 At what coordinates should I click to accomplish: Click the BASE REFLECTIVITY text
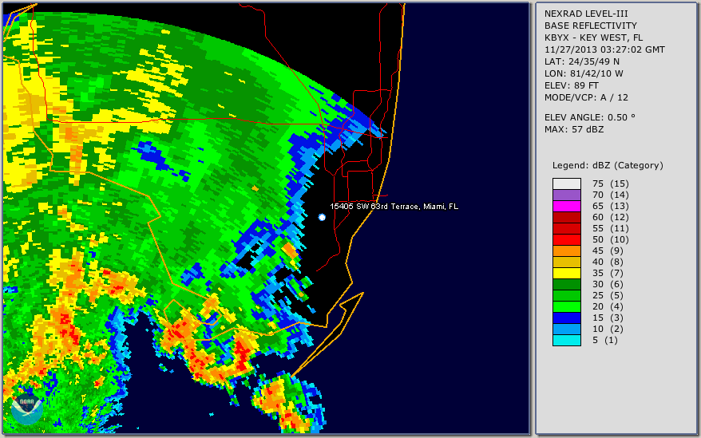tap(591, 26)
